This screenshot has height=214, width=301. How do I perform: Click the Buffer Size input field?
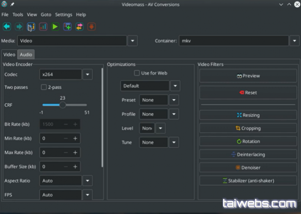coord(51,167)
